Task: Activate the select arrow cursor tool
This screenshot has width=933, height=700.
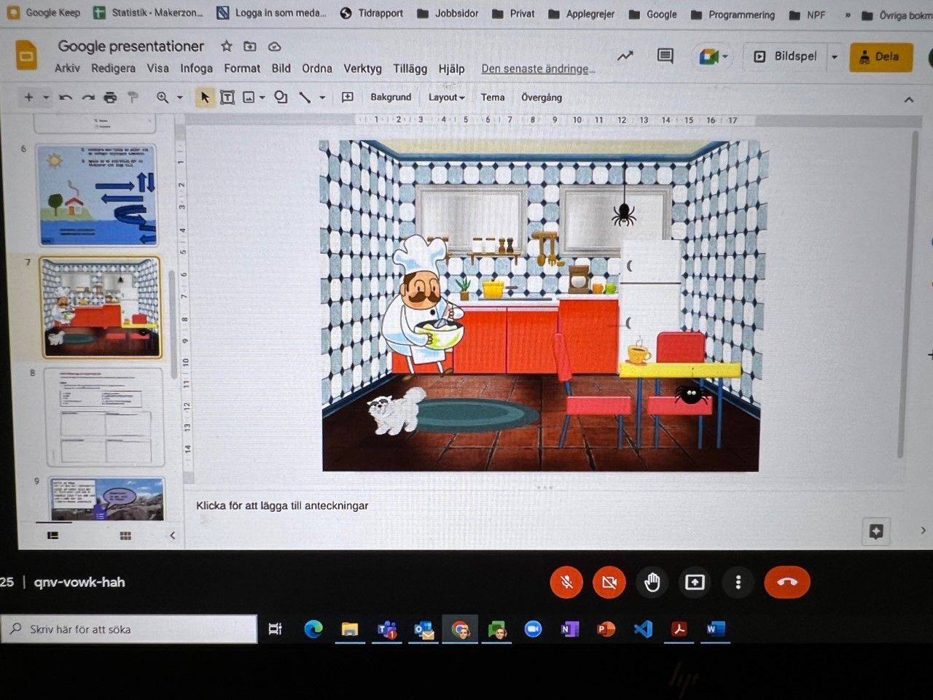Action: [205, 97]
